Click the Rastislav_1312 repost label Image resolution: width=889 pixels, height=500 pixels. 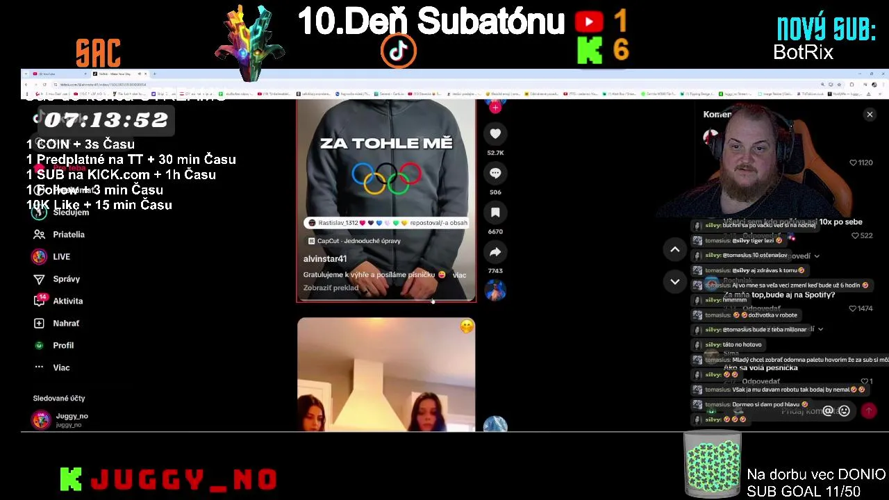(386, 223)
